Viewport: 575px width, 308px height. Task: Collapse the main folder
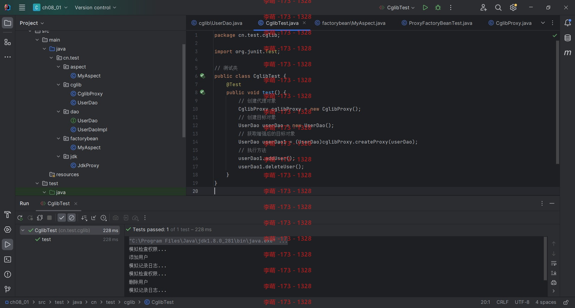pyautogui.click(x=37, y=40)
